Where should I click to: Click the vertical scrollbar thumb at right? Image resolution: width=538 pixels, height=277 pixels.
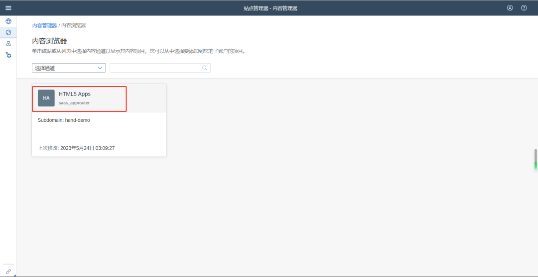[x=536, y=159]
